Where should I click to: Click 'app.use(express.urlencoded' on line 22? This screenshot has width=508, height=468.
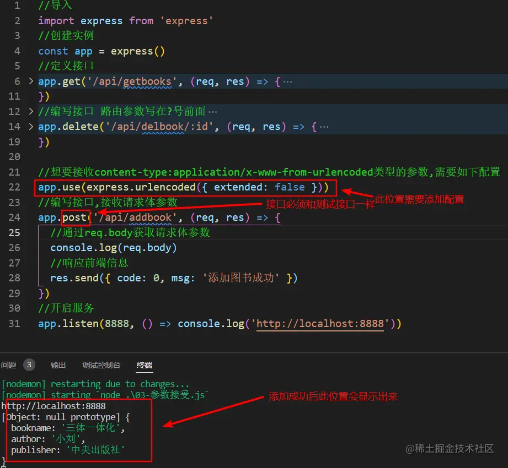[x=116, y=187]
